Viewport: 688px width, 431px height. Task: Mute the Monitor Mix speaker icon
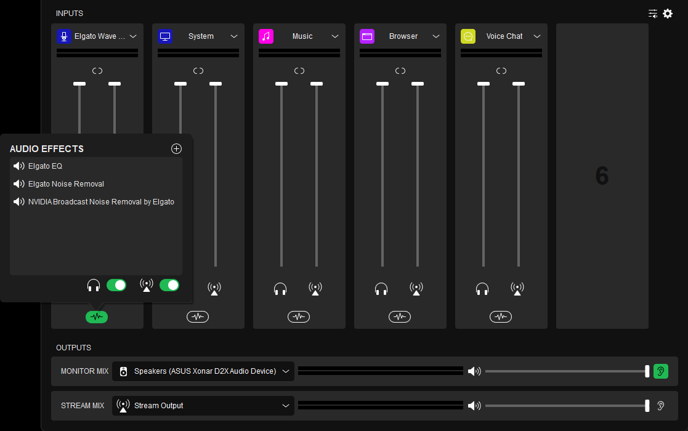click(x=474, y=371)
